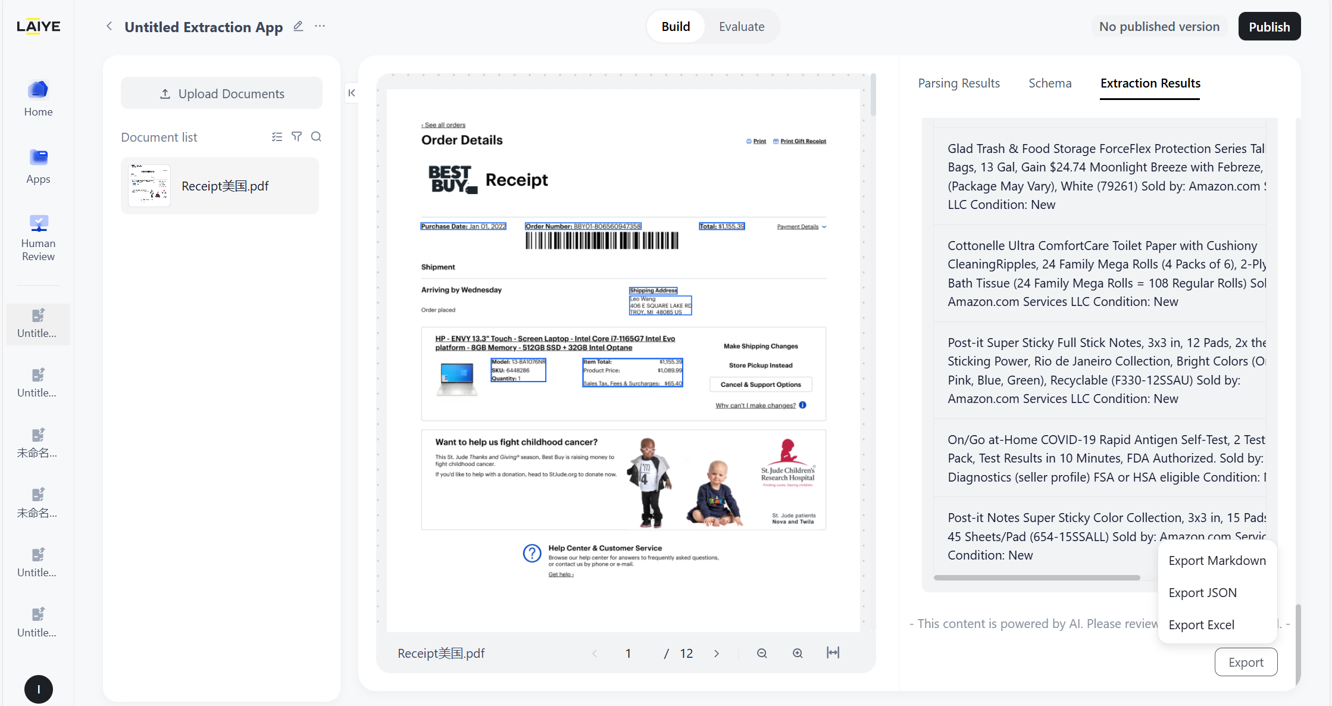
Task: Select the Export Excel option
Action: point(1201,625)
